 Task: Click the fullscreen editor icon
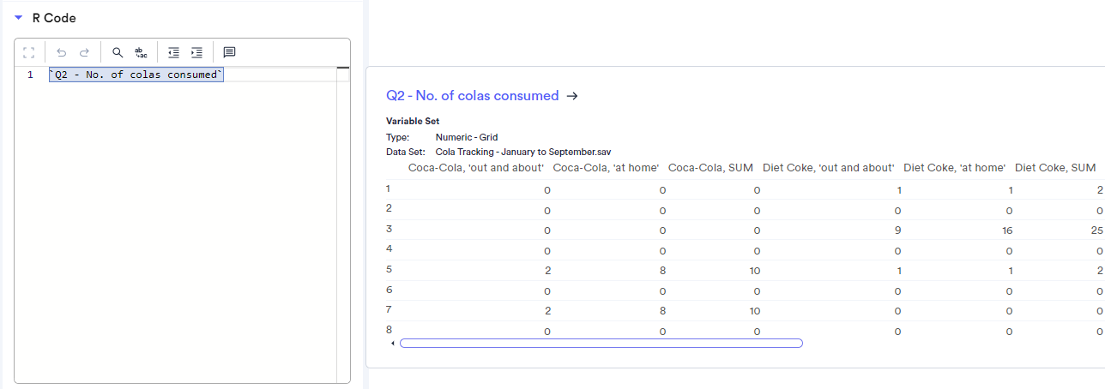tap(28, 52)
